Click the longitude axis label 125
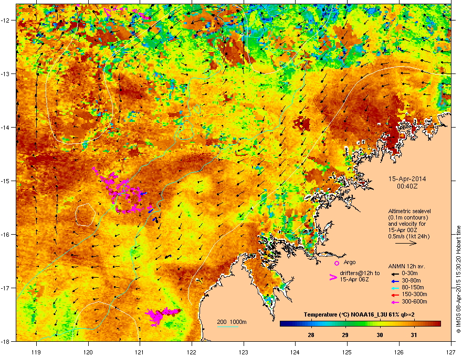462x357 pixels. (347, 352)
